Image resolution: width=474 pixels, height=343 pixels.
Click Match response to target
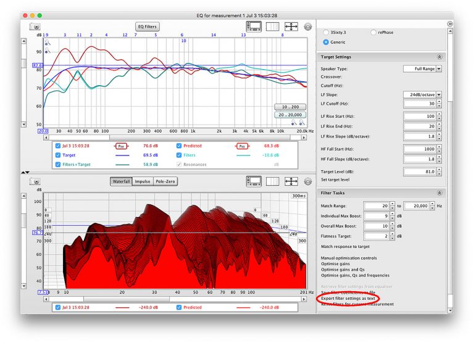click(x=345, y=247)
